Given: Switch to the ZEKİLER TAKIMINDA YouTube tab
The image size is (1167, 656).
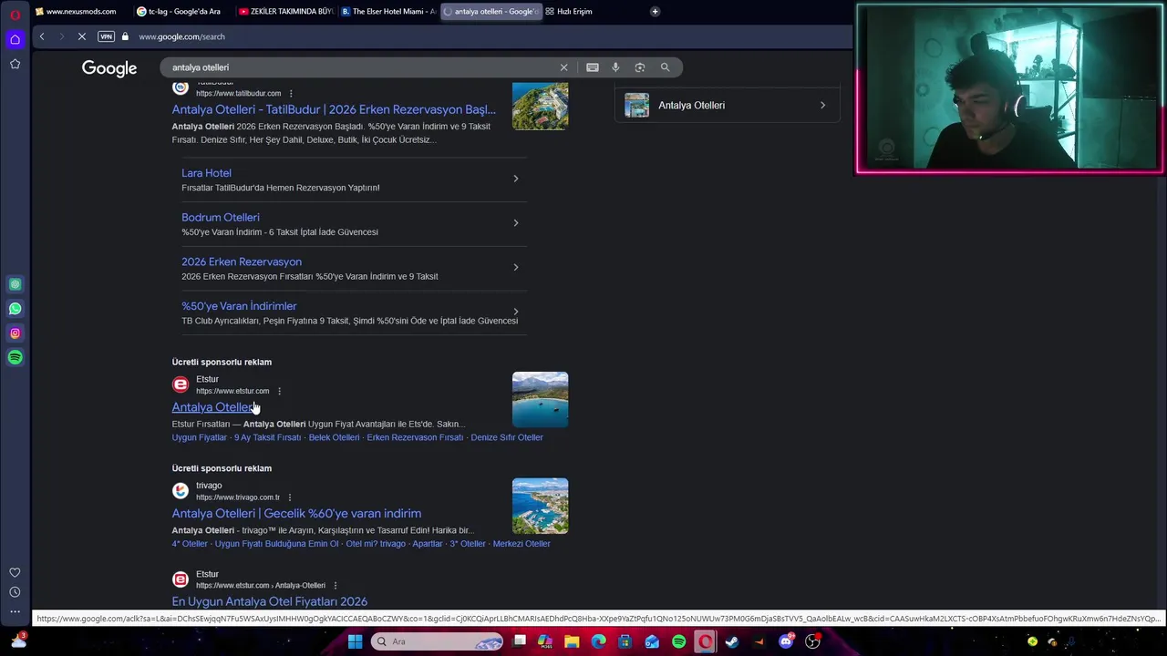Looking at the screenshot, I should (284, 11).
